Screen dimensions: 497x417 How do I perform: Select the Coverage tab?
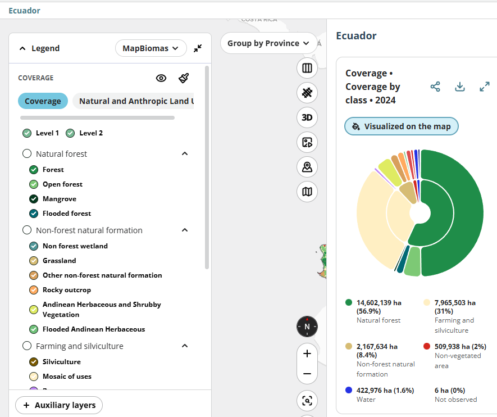(43, 101)
